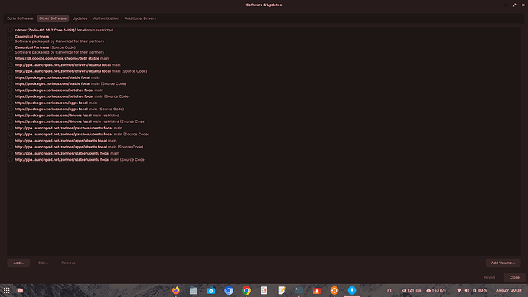Minimize the Software & Updates window
528x297 pixels.
(506, 5)
